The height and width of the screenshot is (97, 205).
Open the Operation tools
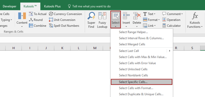point(171,20)
